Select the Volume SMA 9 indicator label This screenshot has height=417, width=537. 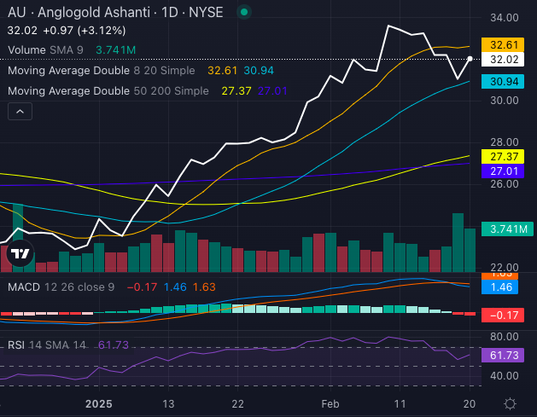(x=45, y=50)
